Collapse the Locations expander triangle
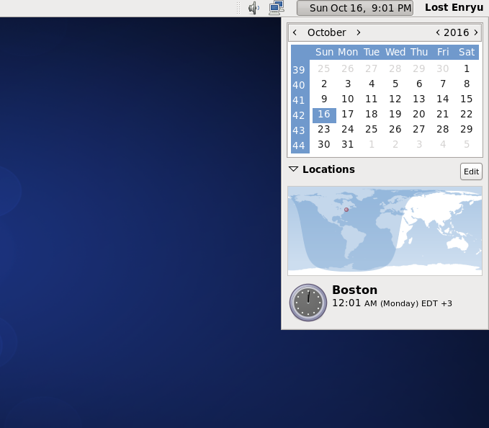The width and height of the screenshot is (489, 428). tap(293, 169)
